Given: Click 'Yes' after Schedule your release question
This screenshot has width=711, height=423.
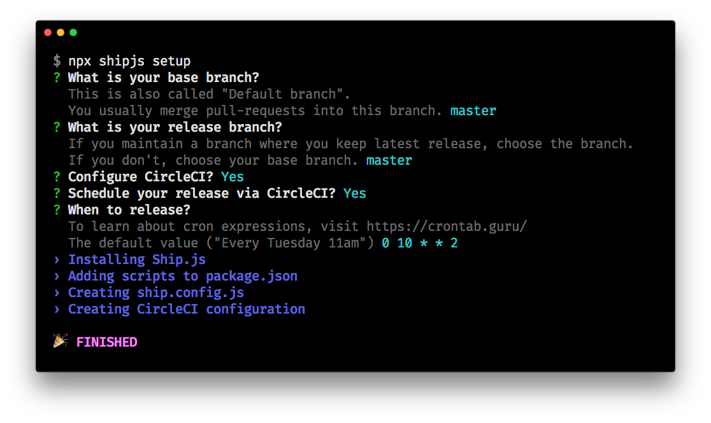Looking at the screenshot, I should (355, 193).
